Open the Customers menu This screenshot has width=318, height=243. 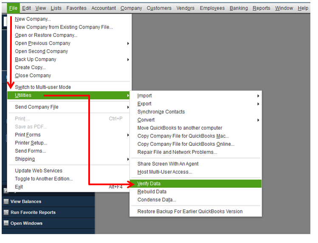coord(159,8)
